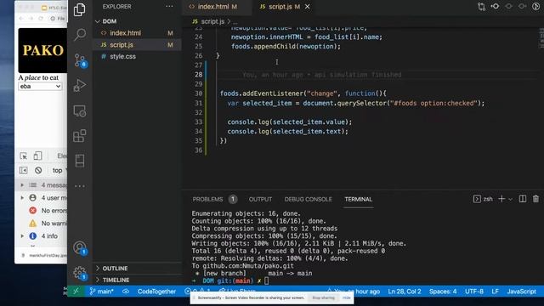Select the 'No warnings' filter row
544x306 pixels.
(x=42, y=224)
